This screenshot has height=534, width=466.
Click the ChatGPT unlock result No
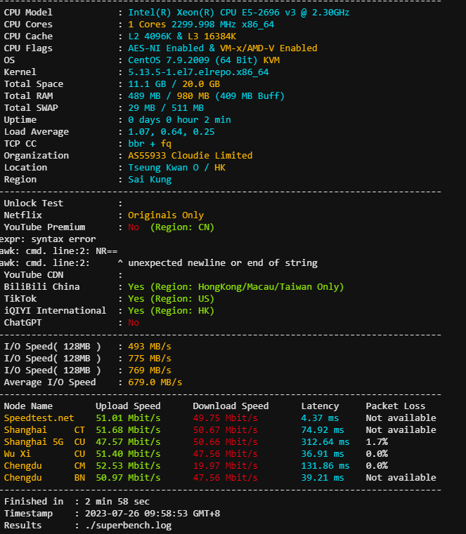click(134, 323)
